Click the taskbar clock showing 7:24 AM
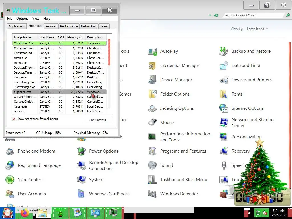Image resolution: width=292 pixels, height=219 pixels. tap(278, 213)
